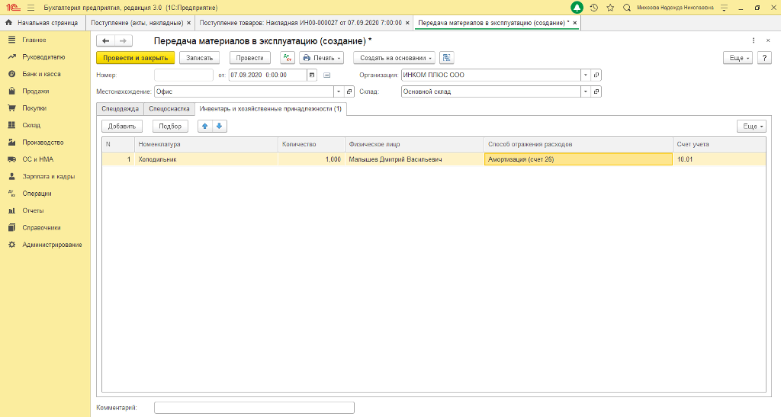Click the search magnifier icon
The width and height of the screenshot is (781, 417).
coord(626,7)
